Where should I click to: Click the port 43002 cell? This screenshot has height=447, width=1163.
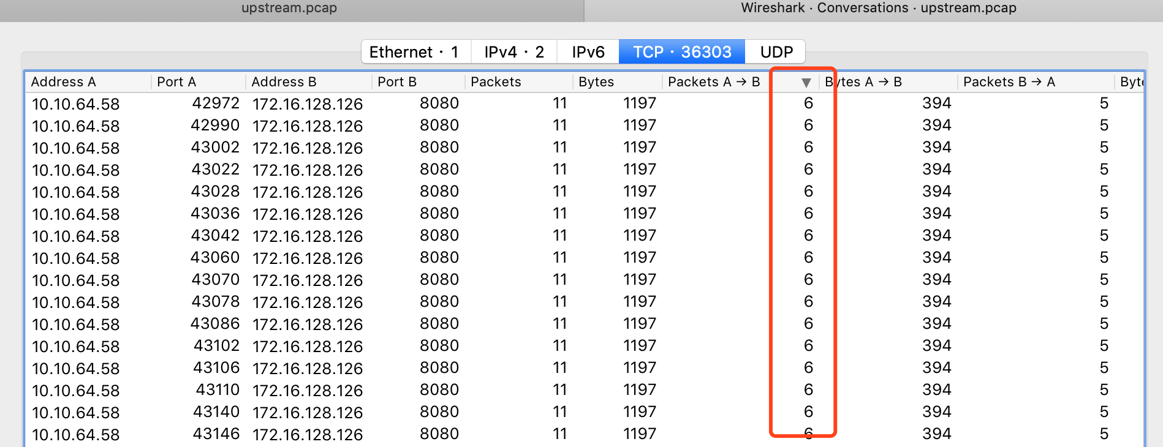[215, 148]
